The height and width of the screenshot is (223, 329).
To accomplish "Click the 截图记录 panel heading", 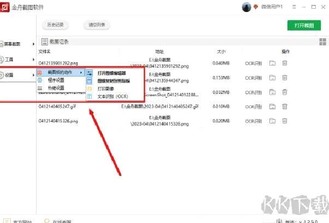I will [59, 42].
